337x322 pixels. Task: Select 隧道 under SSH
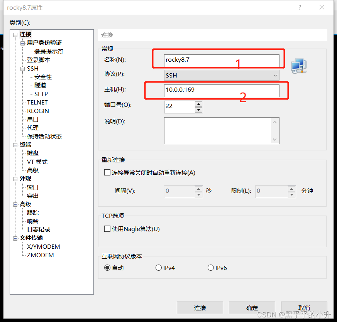[x=40, y=85]
